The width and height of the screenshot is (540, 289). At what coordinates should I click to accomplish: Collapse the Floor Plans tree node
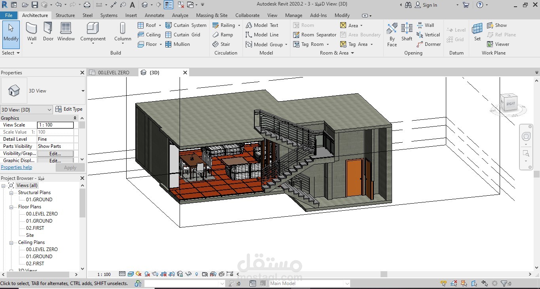pos(11,207)
